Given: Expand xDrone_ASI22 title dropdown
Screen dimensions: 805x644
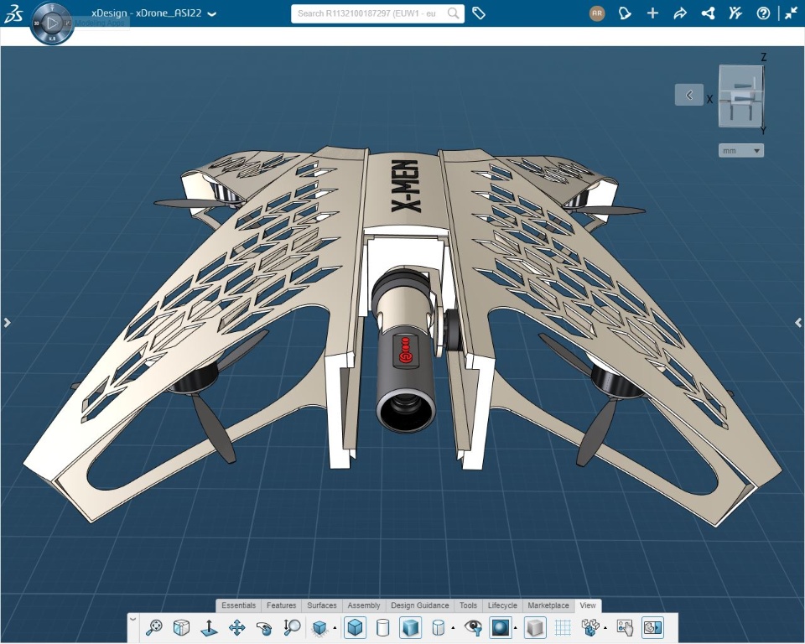Looking at the screenshot, I should [211, 14].
